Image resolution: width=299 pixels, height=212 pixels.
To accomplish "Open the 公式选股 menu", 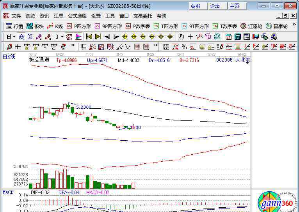I will tap(77, 16).
